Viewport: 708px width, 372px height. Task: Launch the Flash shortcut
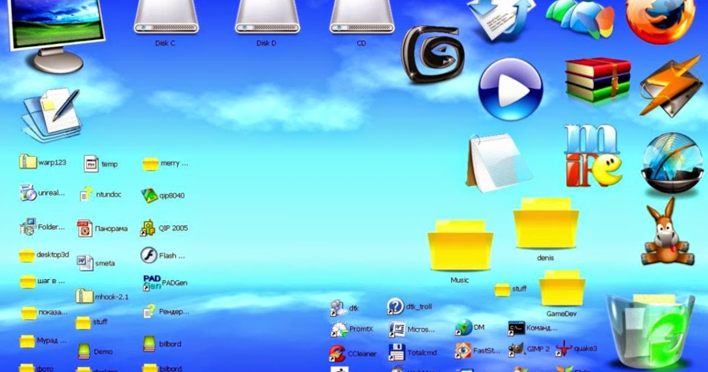point(149,256)
